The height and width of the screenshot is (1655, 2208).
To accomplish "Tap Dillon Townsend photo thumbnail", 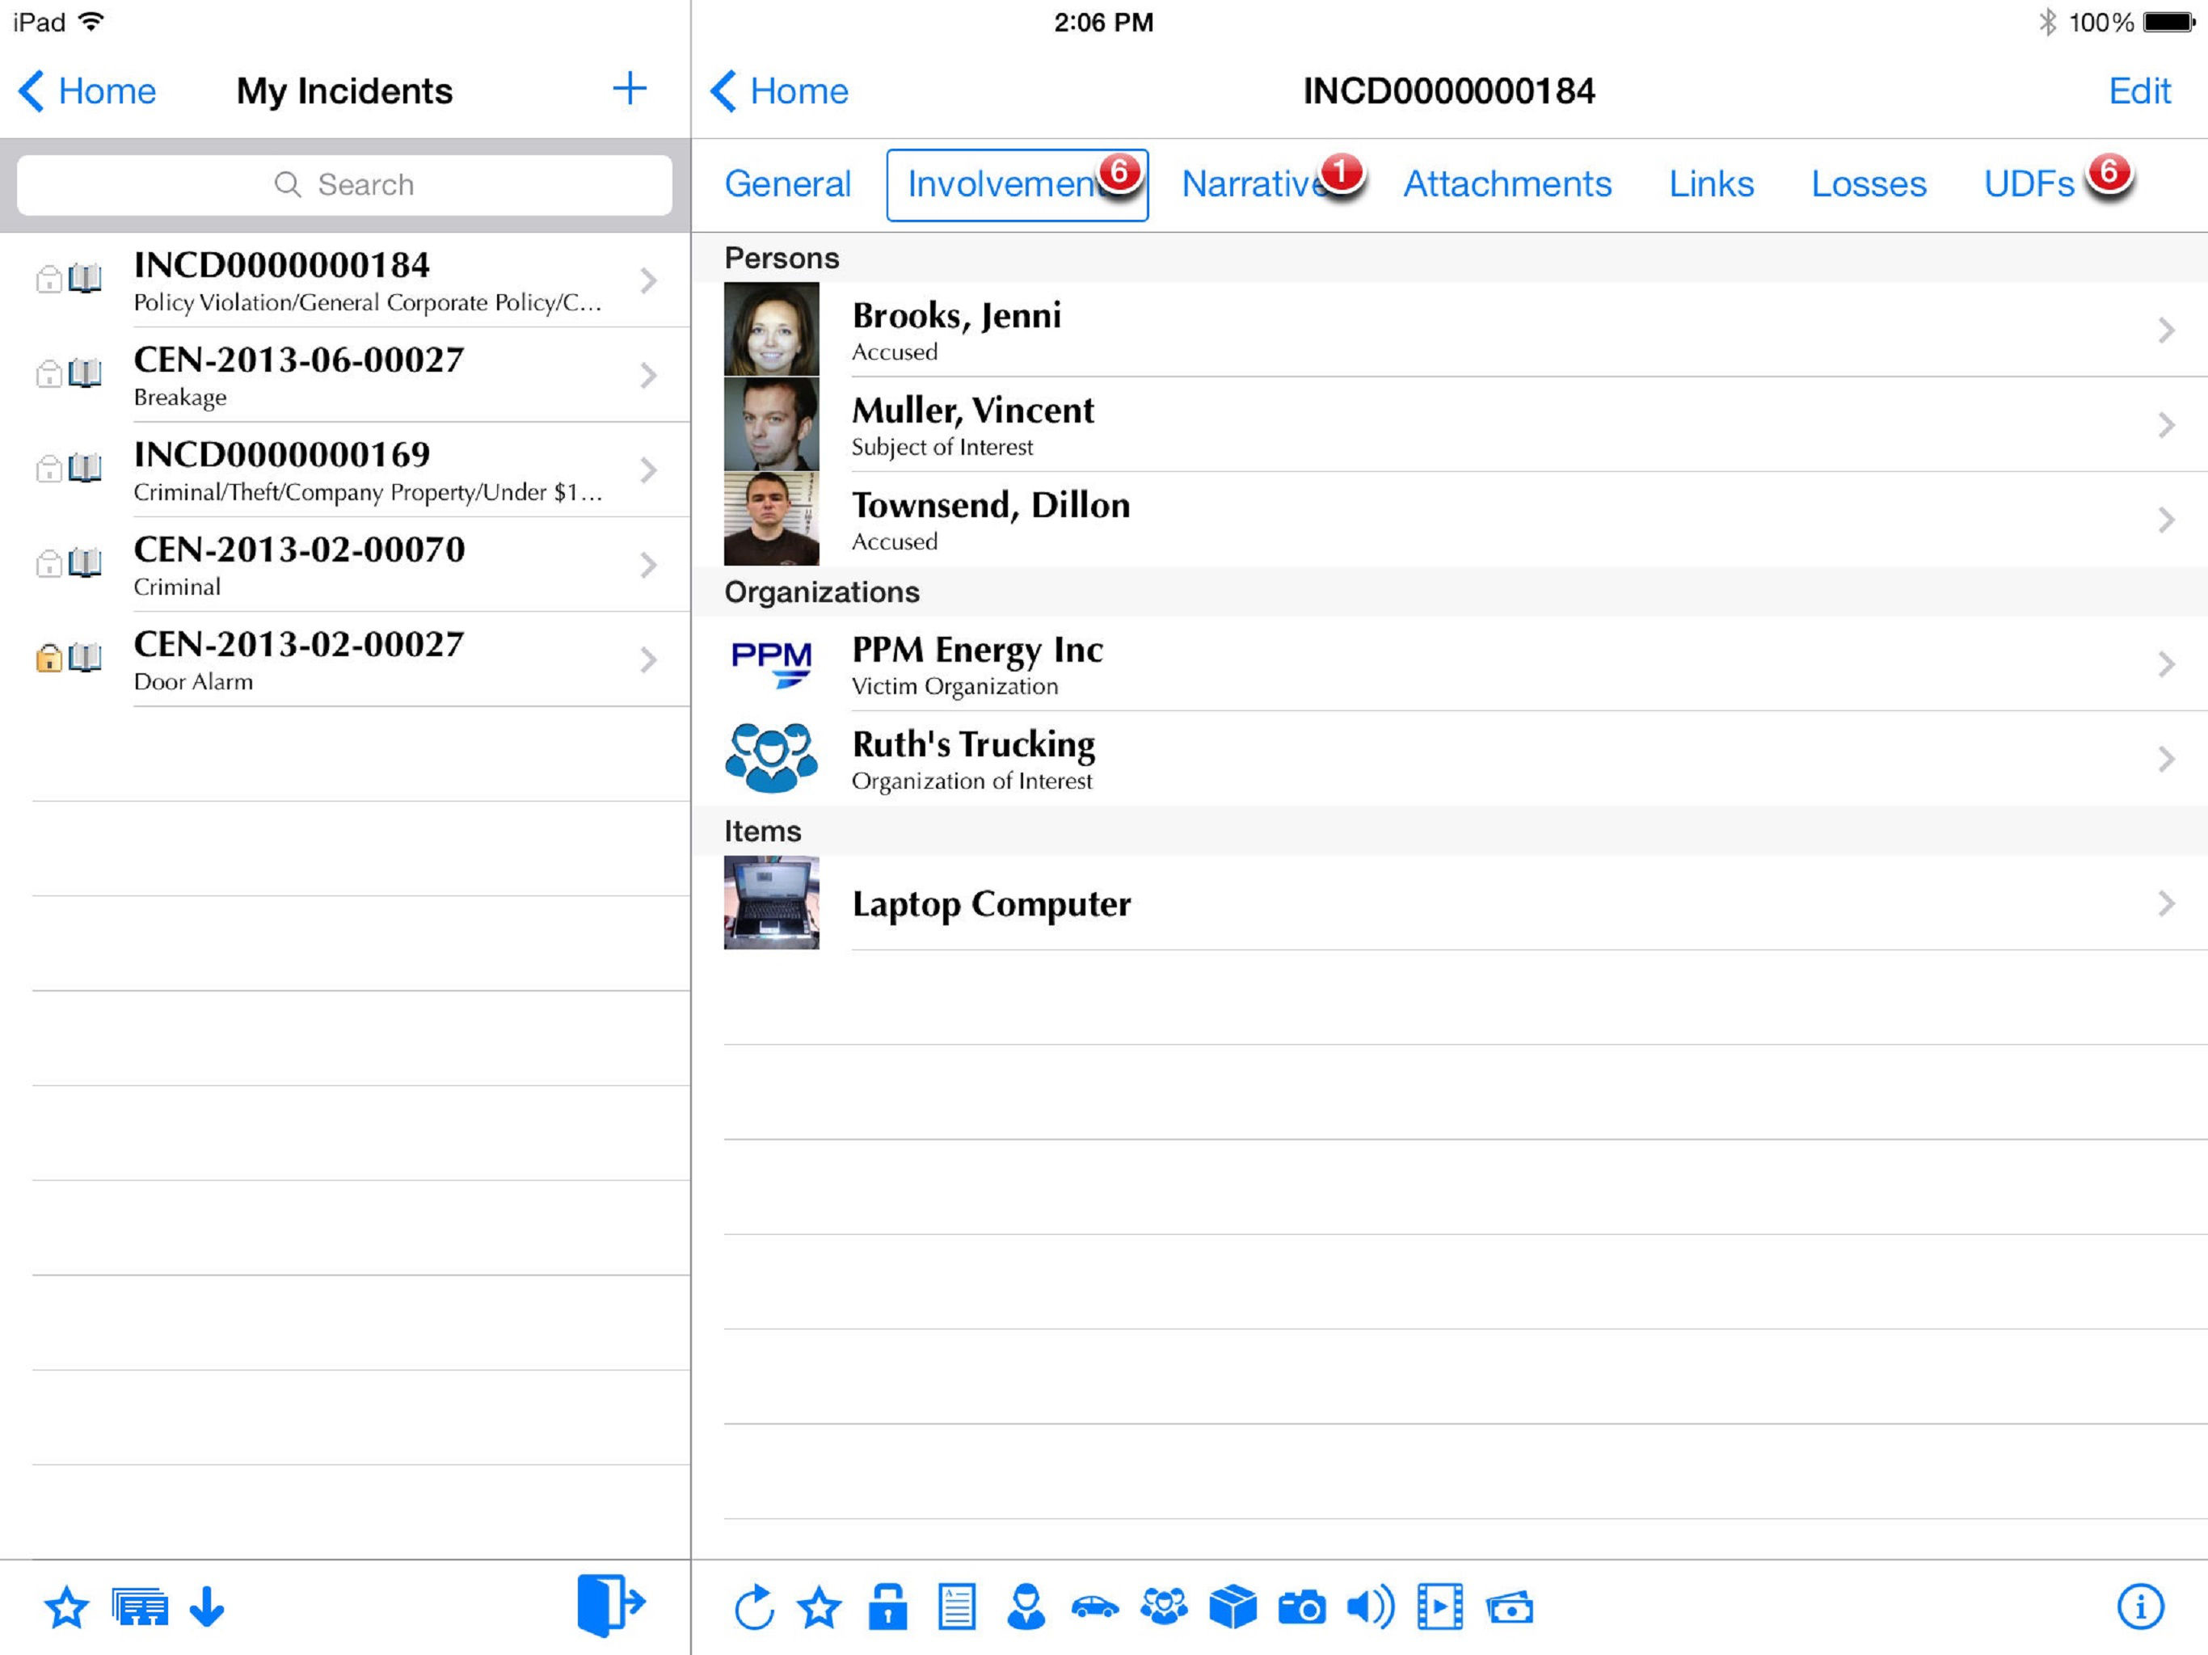I will click(x=772, y=518).
